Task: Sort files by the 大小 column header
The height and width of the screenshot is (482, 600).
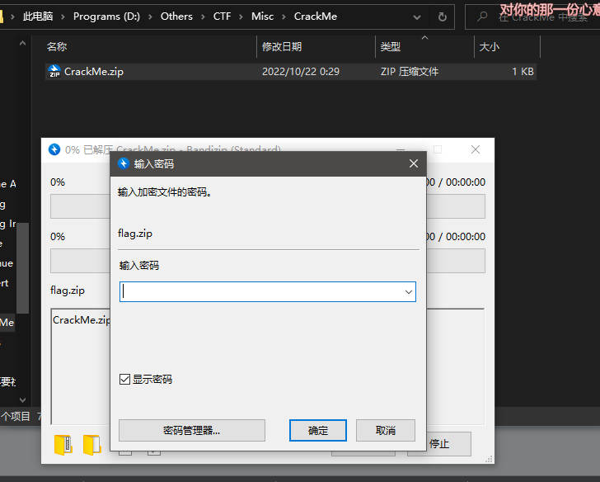Action: pyautogui.click(x=489, y=47)
